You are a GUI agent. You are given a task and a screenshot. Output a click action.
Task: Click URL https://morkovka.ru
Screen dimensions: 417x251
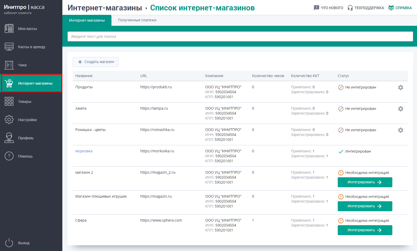157,151
